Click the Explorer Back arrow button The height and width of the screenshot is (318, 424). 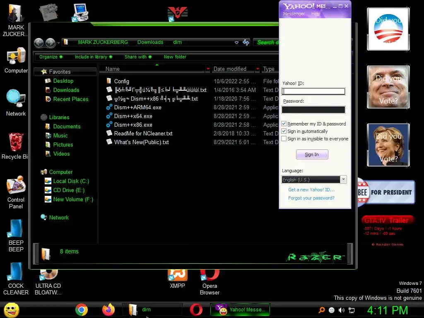pyautogui.click(x=39, y=43)
